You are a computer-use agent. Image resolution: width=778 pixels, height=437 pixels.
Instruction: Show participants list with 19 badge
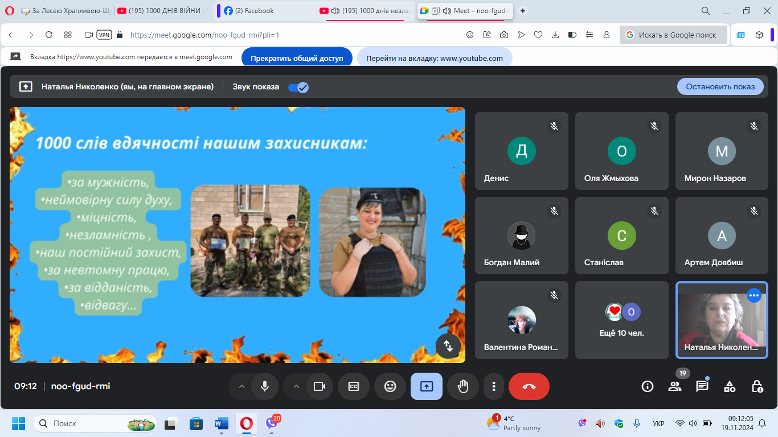[x=675, y=386]
